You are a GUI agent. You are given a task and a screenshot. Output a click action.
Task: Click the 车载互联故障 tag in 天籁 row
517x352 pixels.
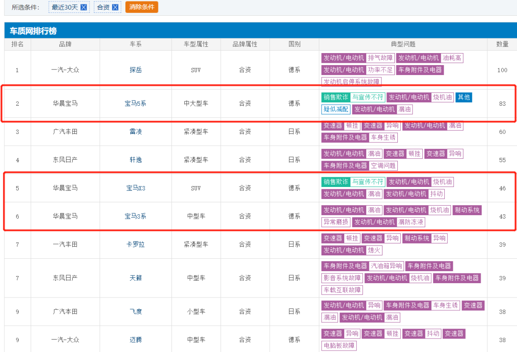[x=342, y=290]
